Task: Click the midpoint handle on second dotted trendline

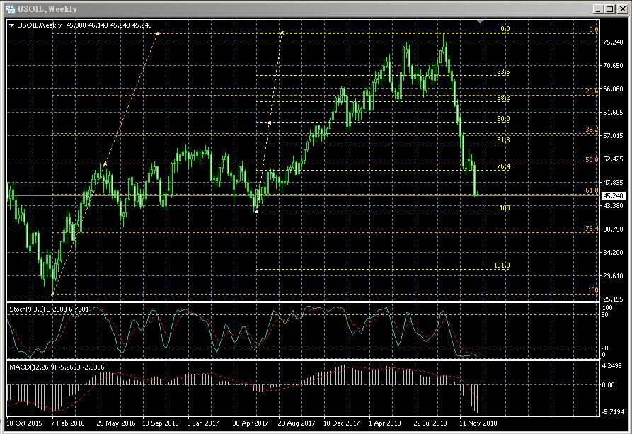Action: click(269, 122)
